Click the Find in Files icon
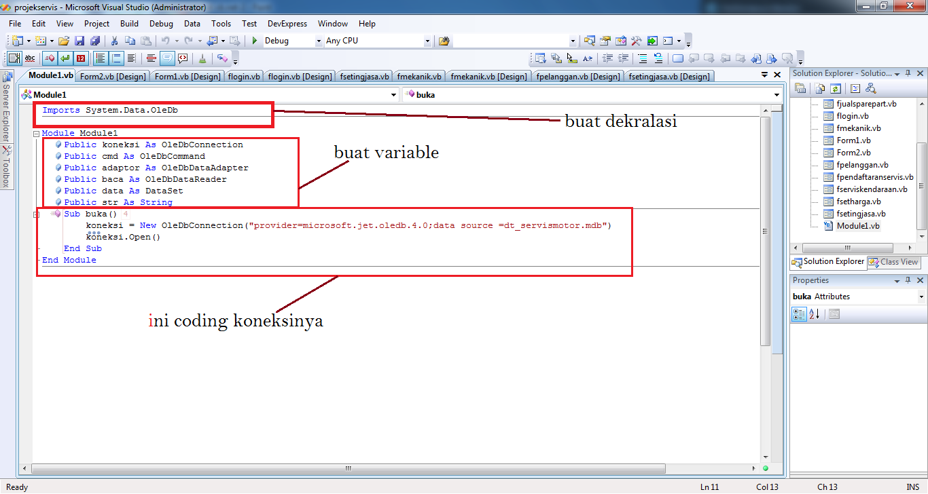The width and height of the screenshot is (928, 494). pyautogui.click(x=444, y=41)
